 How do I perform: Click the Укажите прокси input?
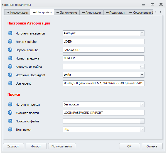[x=104, y=113]
